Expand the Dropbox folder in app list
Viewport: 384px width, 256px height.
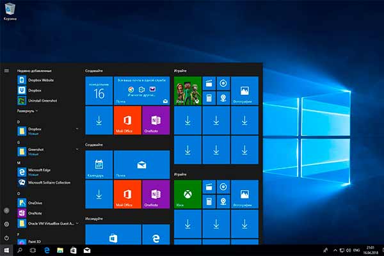[77, 129]
